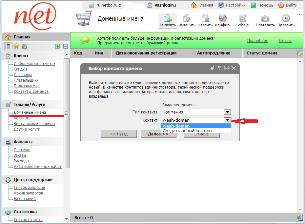Click the Продлить (Renew) clock icon
305x224 pixels.
coord(286,20)
